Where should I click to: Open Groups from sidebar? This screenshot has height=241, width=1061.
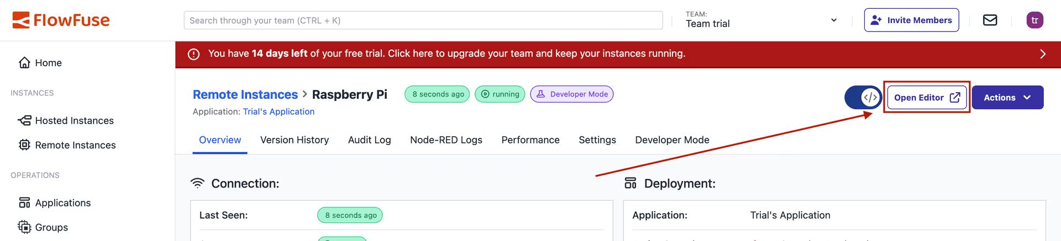pyautogui.click(x=51, y=227)
